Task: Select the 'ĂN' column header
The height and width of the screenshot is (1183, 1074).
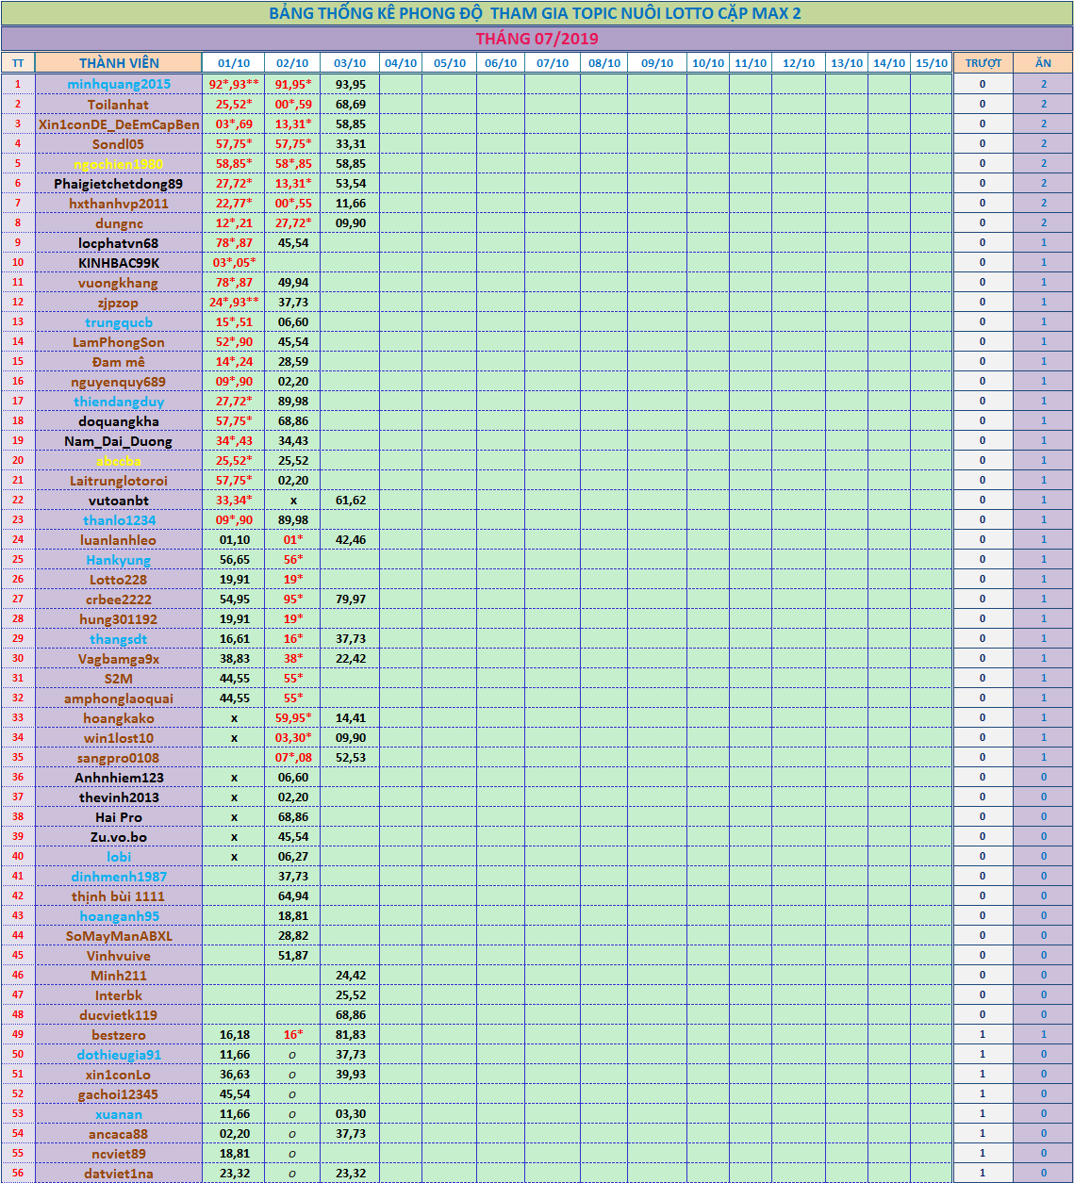Action: point(1043,63)
